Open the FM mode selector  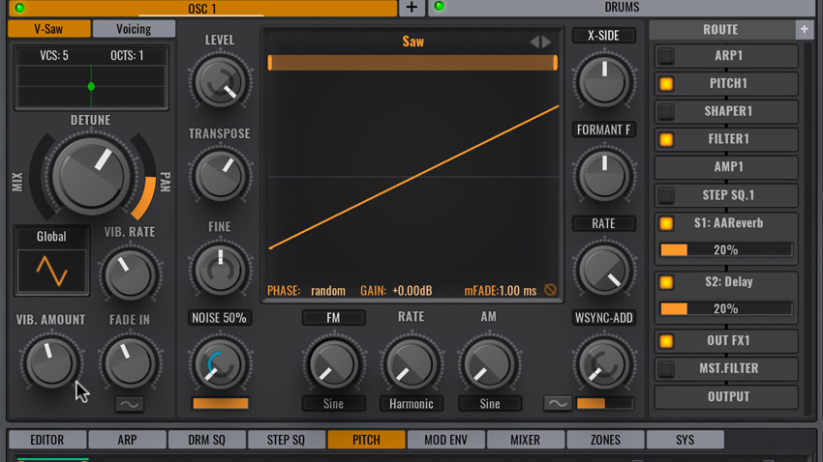(333, 318)
